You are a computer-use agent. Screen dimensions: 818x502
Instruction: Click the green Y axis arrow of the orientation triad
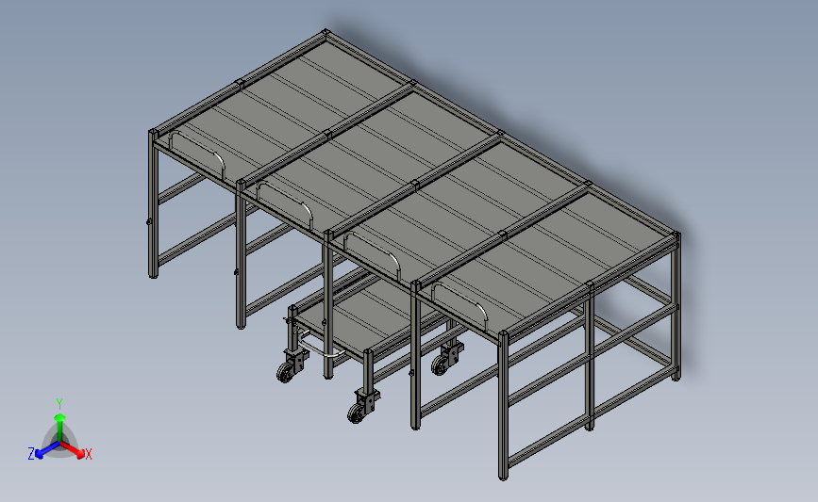[x=60, y=427]
